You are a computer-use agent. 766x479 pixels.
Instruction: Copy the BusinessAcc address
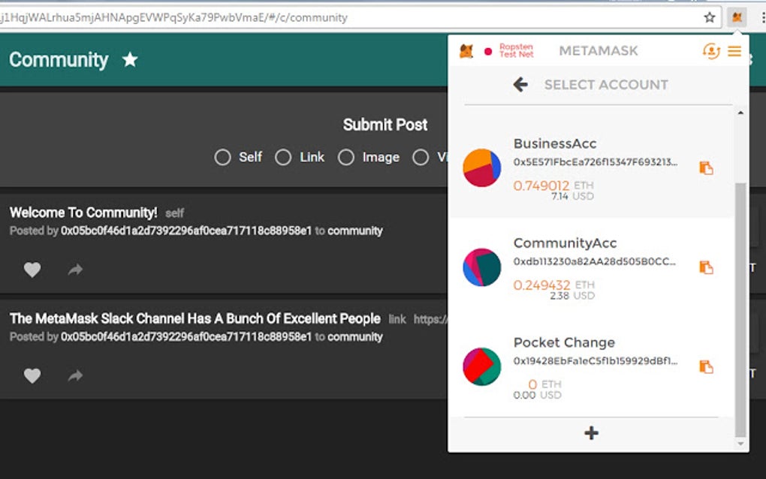(706, 168)
